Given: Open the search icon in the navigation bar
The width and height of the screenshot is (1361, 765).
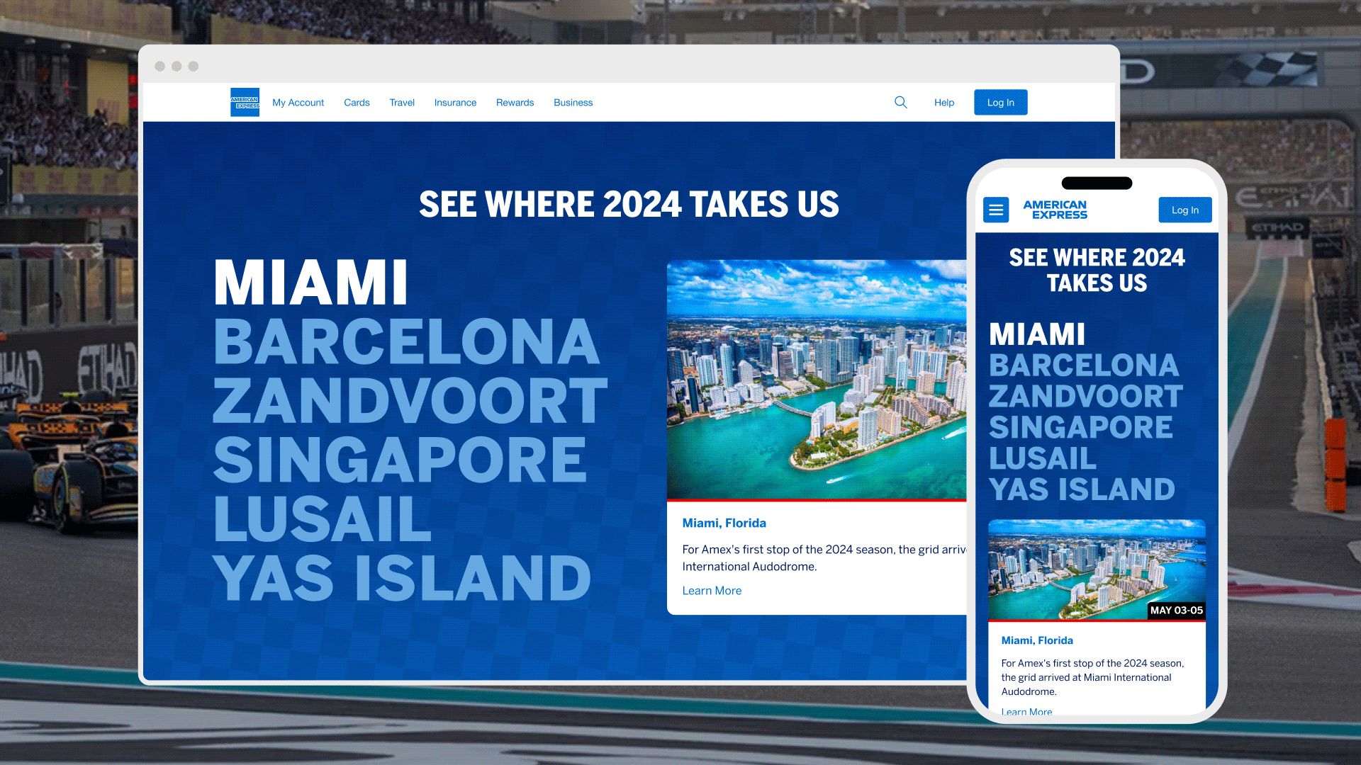Looking at the screenshot, I should click(900, 102).
